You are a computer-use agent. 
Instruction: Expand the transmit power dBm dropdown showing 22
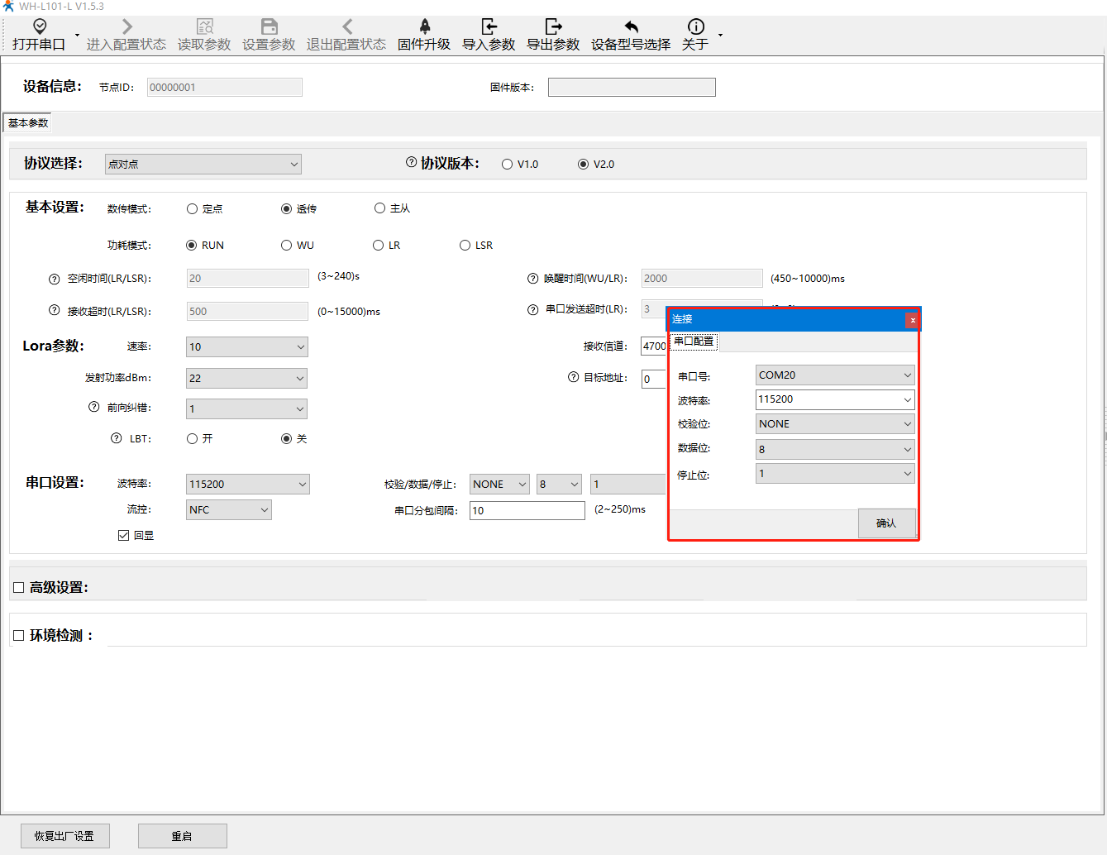246,379
